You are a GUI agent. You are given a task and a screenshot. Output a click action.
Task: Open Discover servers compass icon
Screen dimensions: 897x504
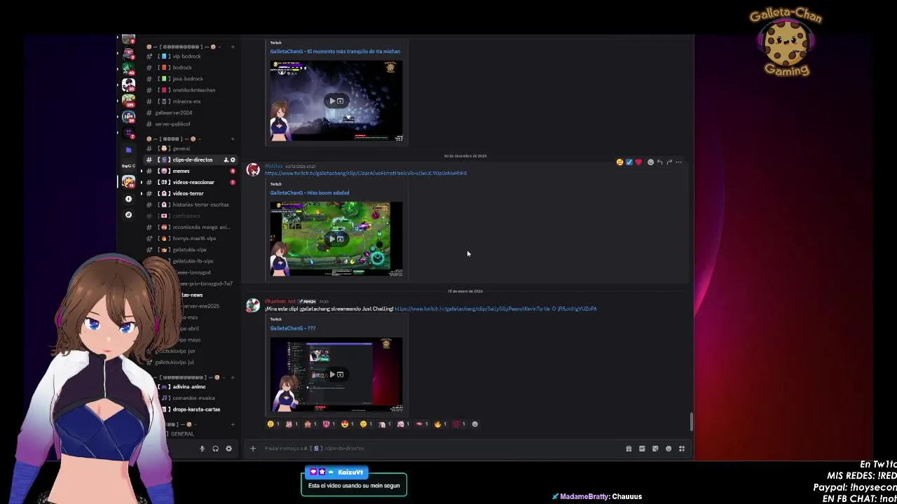128,215
